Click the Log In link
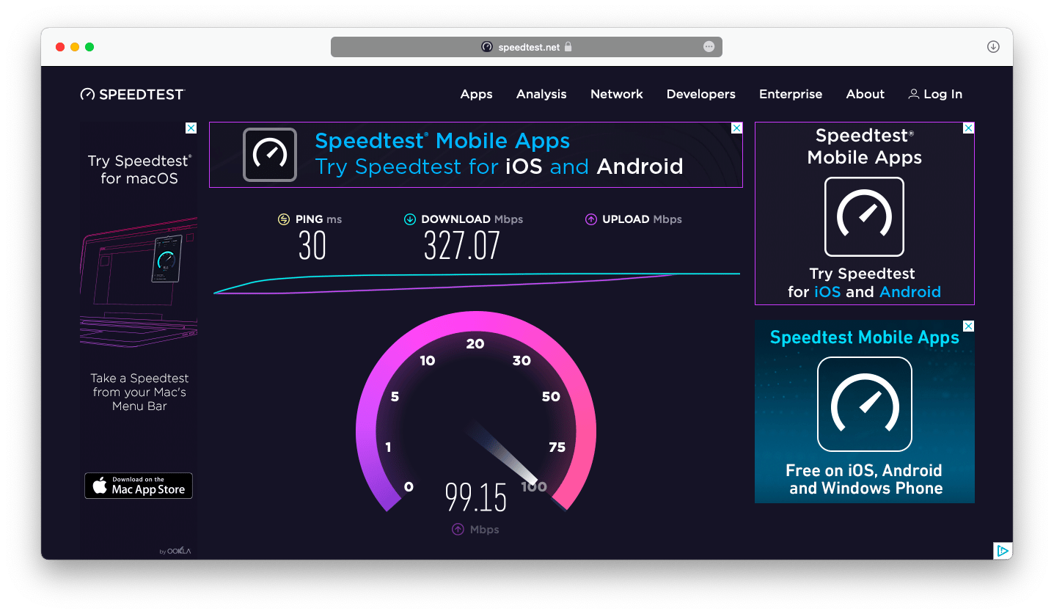The image size is (1054, 614). coord(935,94)
